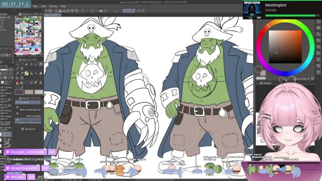322x181 pixels.
Task: Pick the sub beige color swatch in tool palette
Action: tap(29, 92)
